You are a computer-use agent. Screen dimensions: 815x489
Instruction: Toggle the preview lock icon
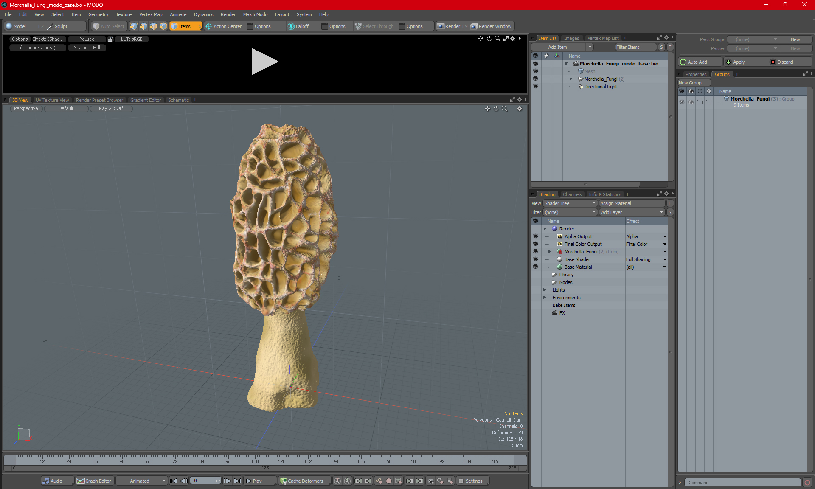click(110, 39)
